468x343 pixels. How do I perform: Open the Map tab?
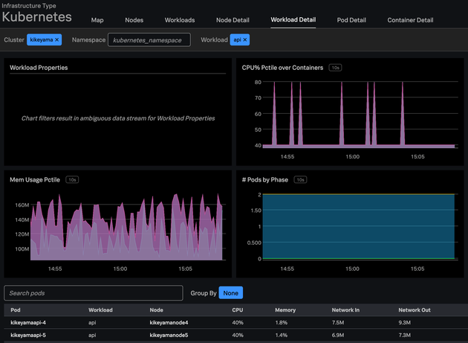point(97,20)
